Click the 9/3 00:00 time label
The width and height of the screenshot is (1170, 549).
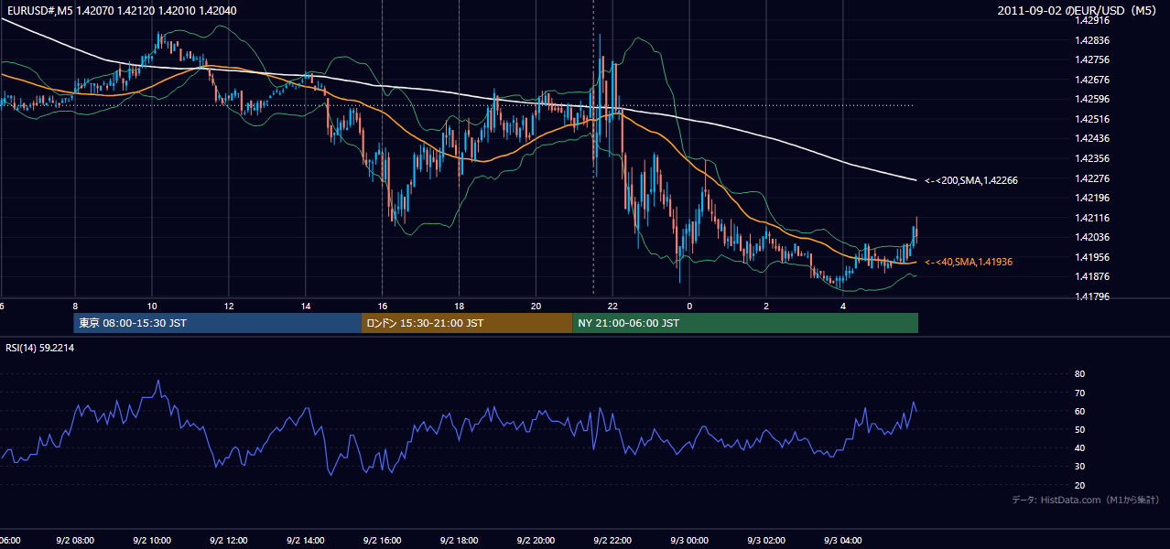pos(690,541)
